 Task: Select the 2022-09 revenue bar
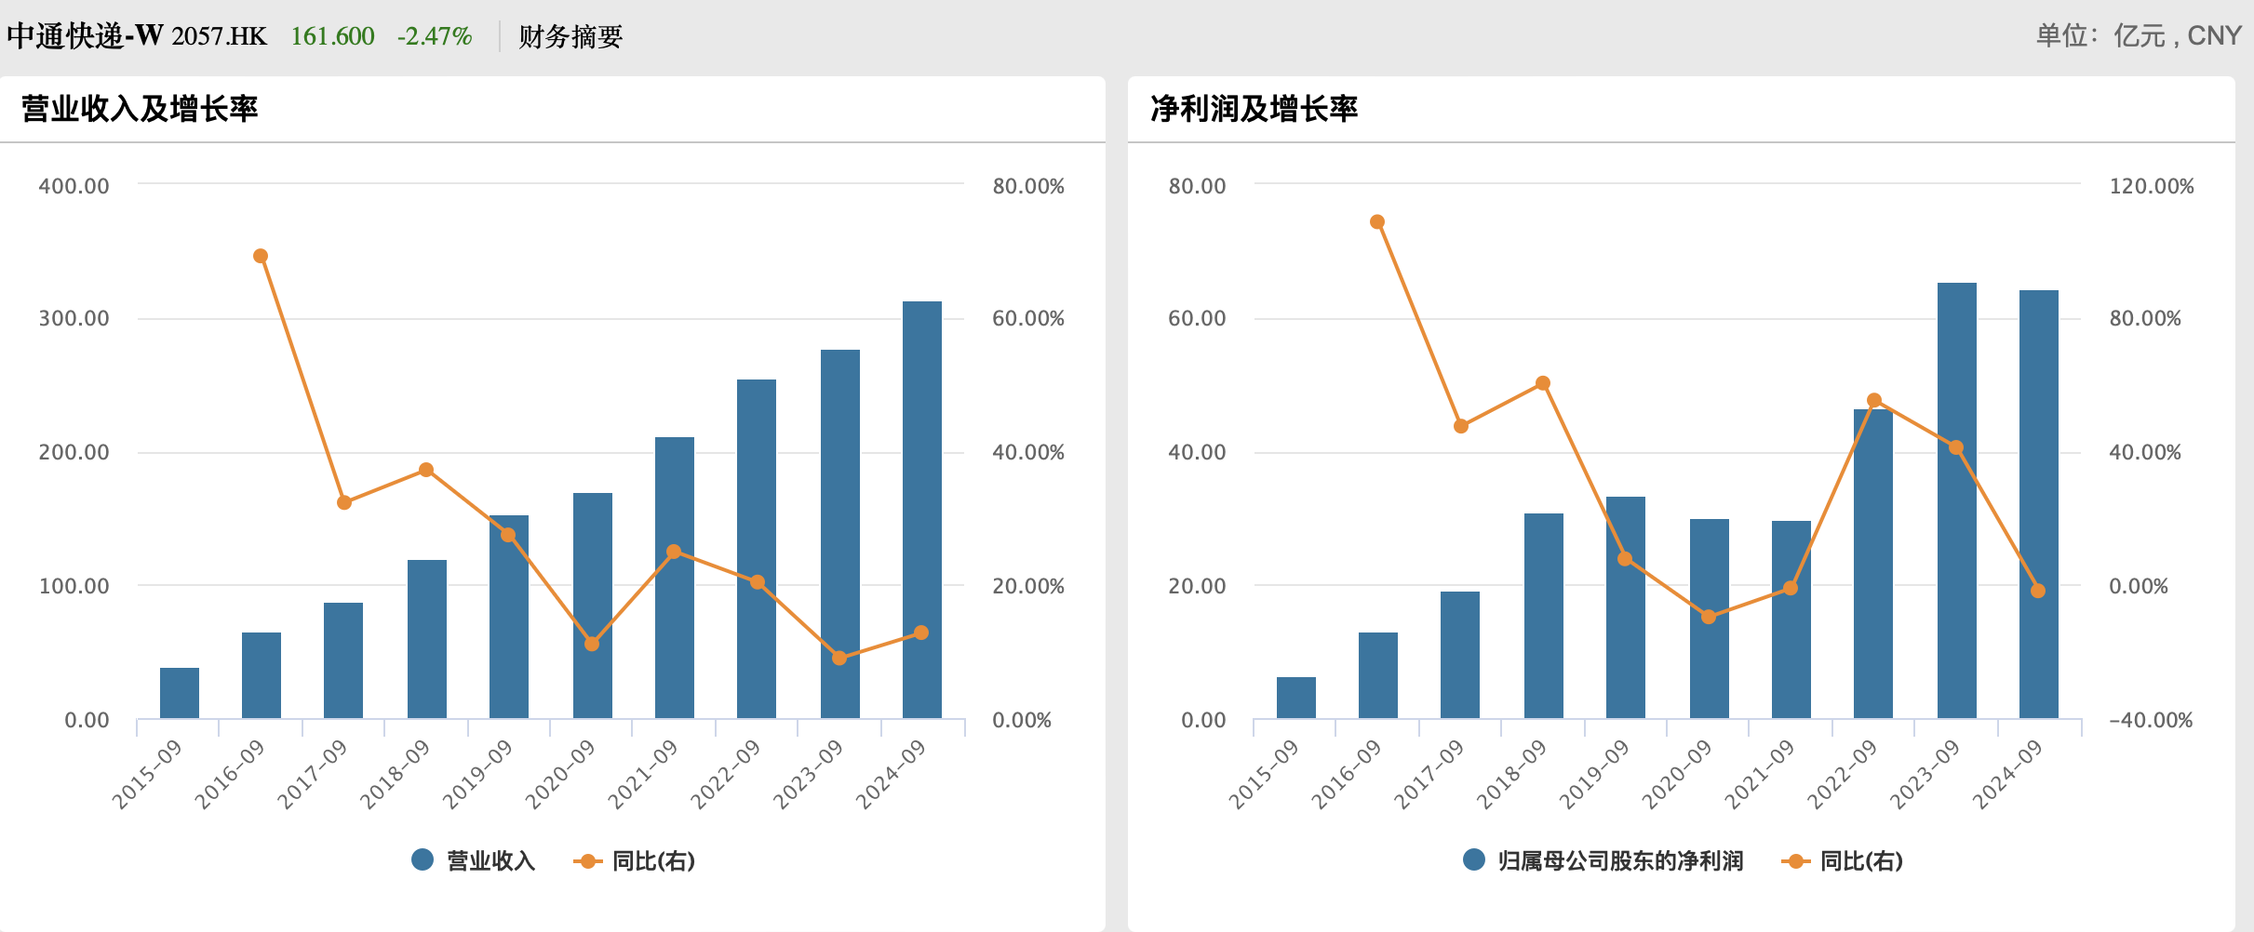pos(756,548)
